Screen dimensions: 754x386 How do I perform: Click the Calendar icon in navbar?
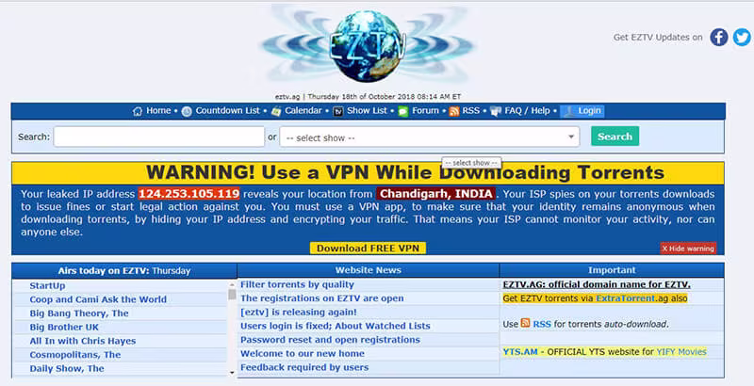(x=276, y=111)
